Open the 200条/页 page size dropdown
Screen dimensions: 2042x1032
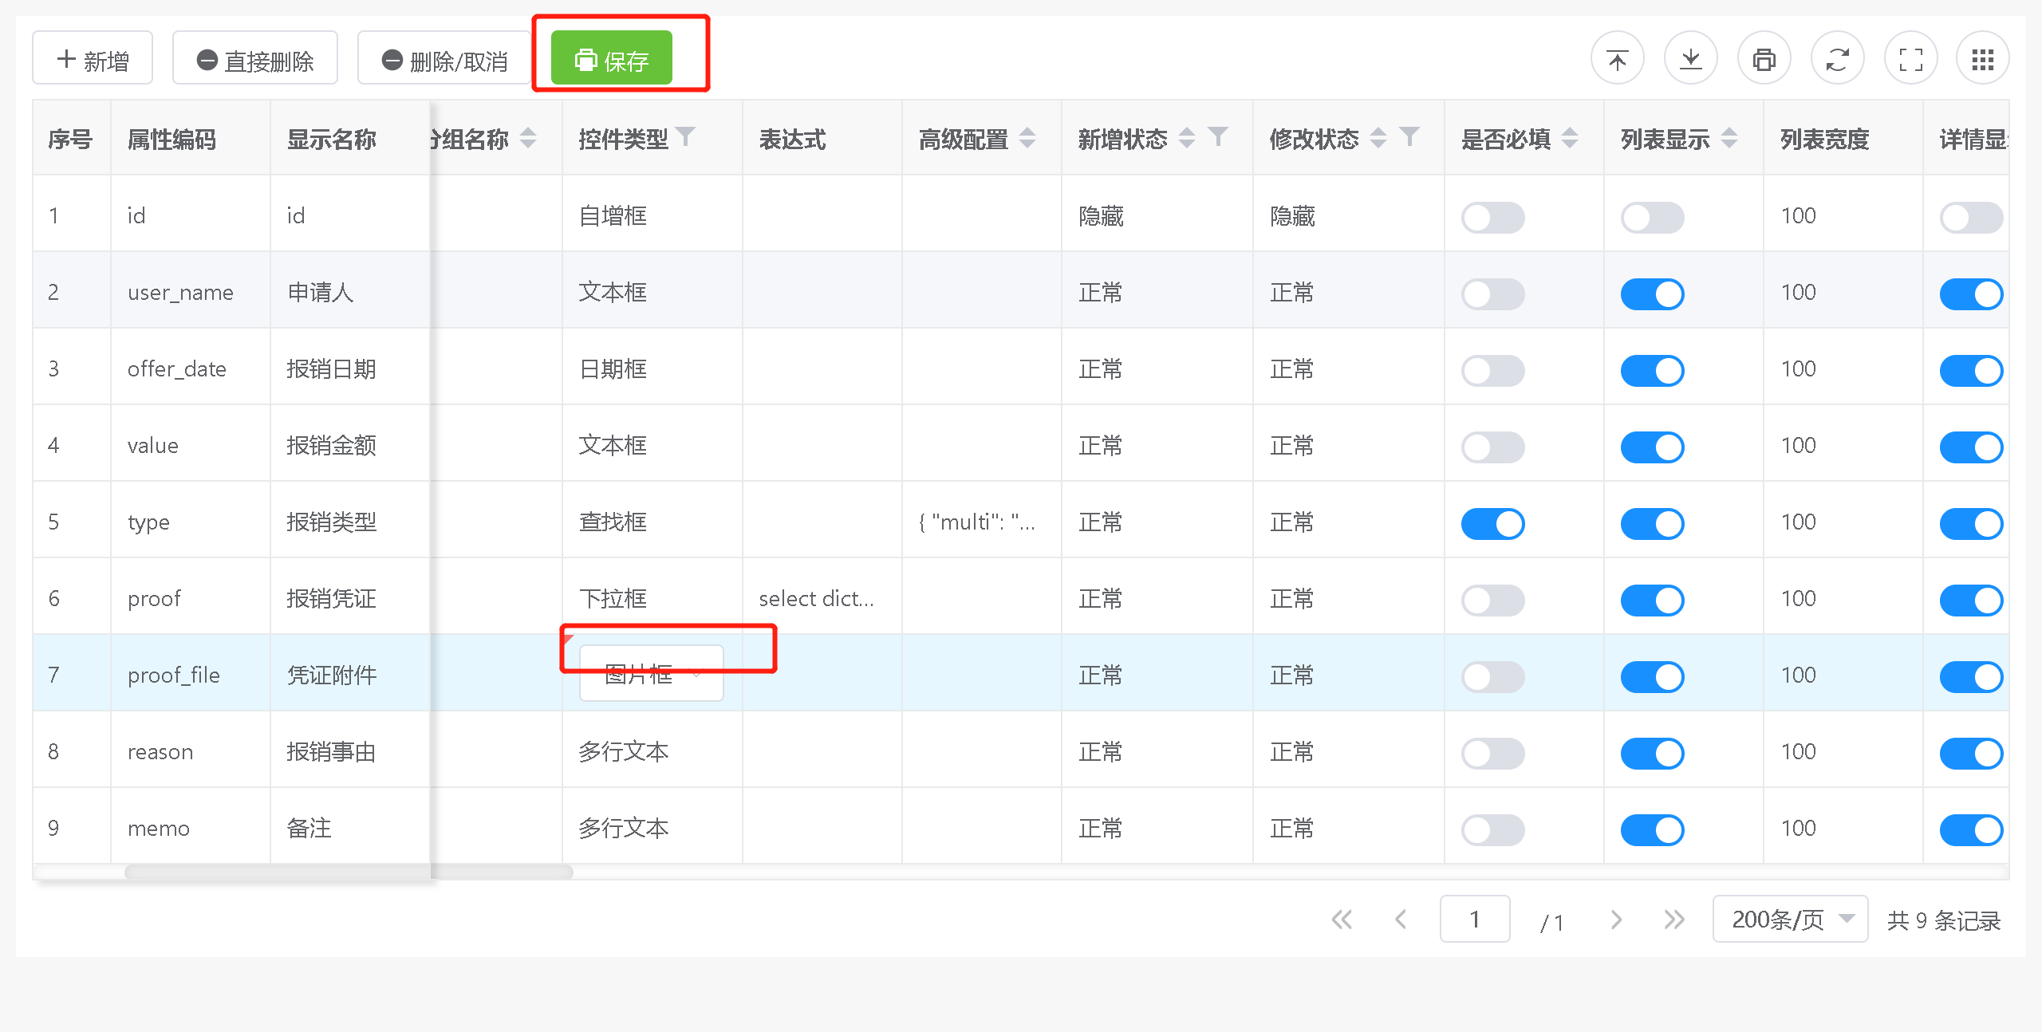pos(1790,919)
